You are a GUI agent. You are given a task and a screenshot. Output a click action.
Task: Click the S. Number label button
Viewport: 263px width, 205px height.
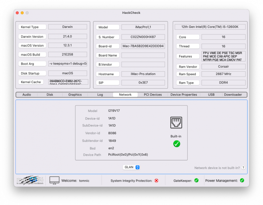point(108,37)
